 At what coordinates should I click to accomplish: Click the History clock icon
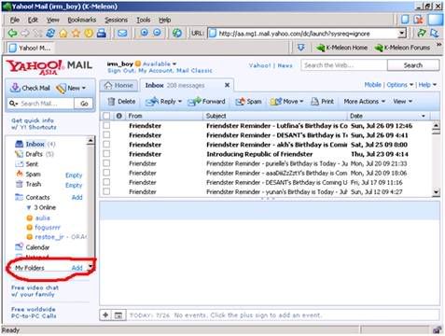pos(89,33)
